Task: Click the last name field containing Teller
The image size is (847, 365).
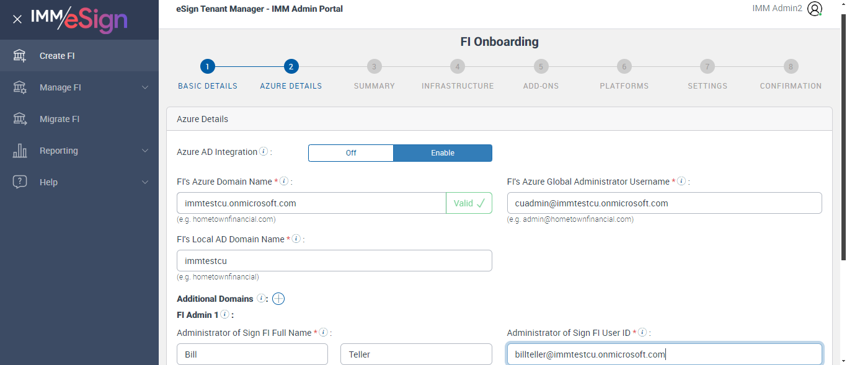Action: 416,354
